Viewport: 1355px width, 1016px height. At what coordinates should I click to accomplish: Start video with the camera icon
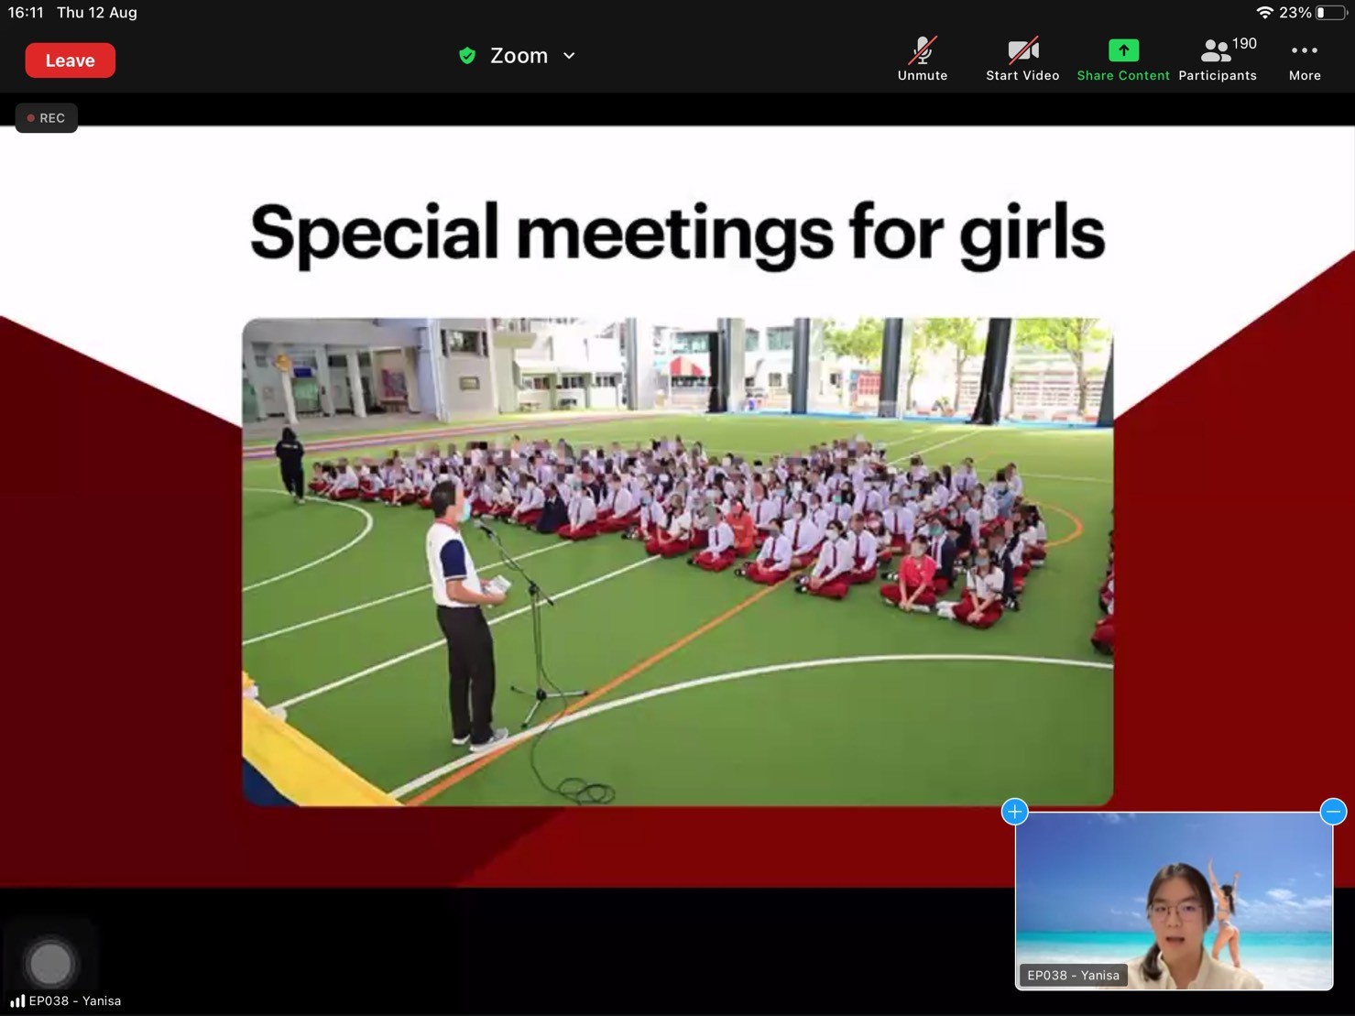pos(1022,60)
